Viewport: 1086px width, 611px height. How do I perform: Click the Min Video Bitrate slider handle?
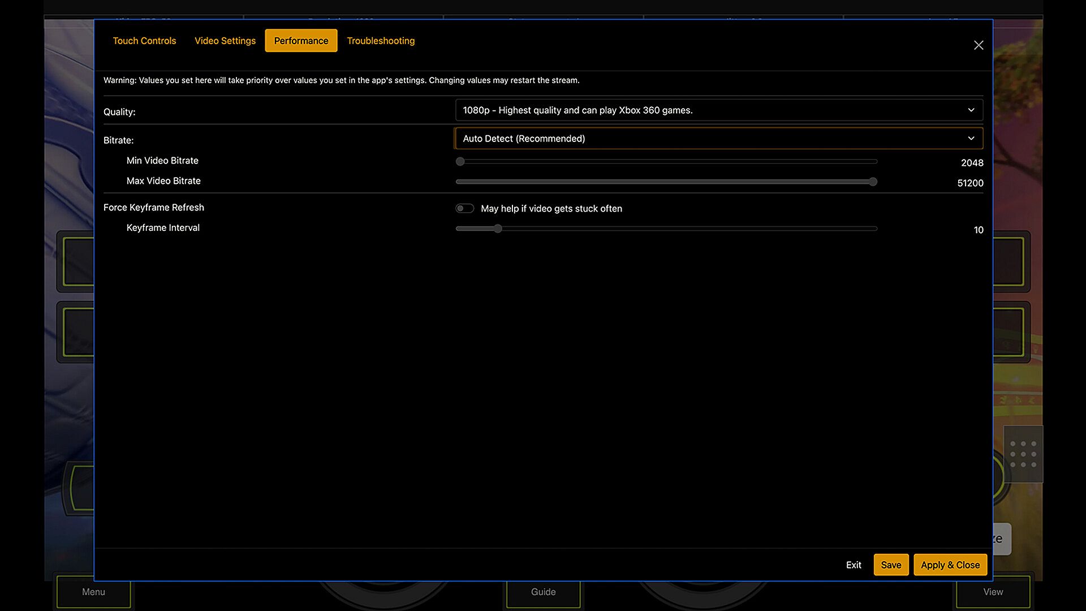[x=460, y=161]
